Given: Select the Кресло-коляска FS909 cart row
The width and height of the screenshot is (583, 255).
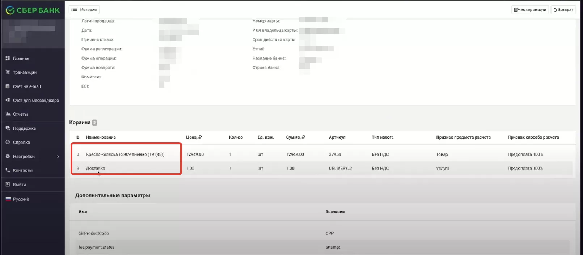Looking at the screenshot, I should click(x=125, y=154).
